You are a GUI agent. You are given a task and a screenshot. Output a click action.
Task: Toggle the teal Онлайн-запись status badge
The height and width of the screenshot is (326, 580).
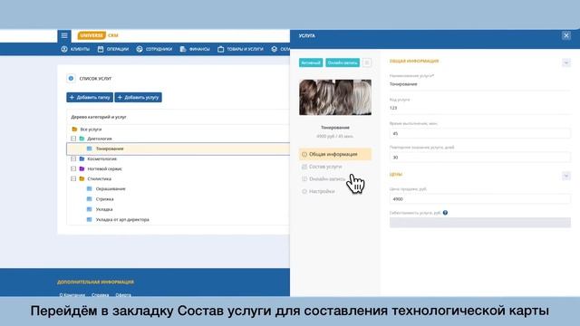343,62
